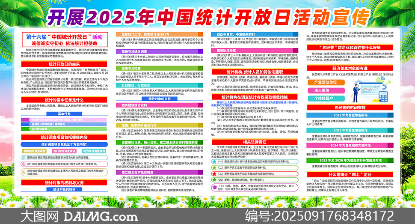
Task: Click the teal heading 行政复议、行政诉讼
Action: (x=160, y=85)
